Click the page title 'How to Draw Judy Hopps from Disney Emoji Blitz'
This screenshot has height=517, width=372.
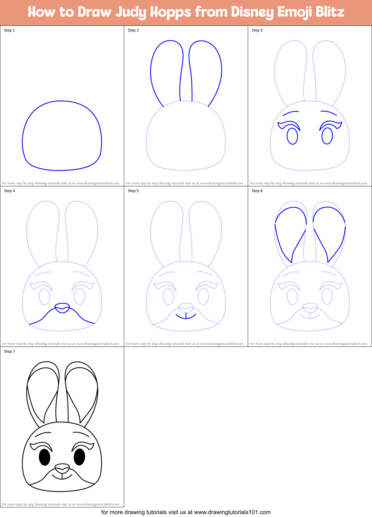(x=186, y=12)
